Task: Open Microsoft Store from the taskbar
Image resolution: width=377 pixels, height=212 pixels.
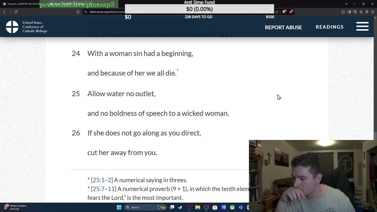Action: click(215, 207)
